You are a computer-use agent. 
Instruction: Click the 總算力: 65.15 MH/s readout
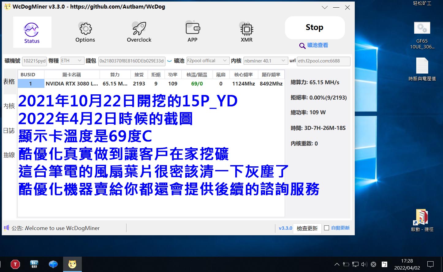[x=315, y=82]
